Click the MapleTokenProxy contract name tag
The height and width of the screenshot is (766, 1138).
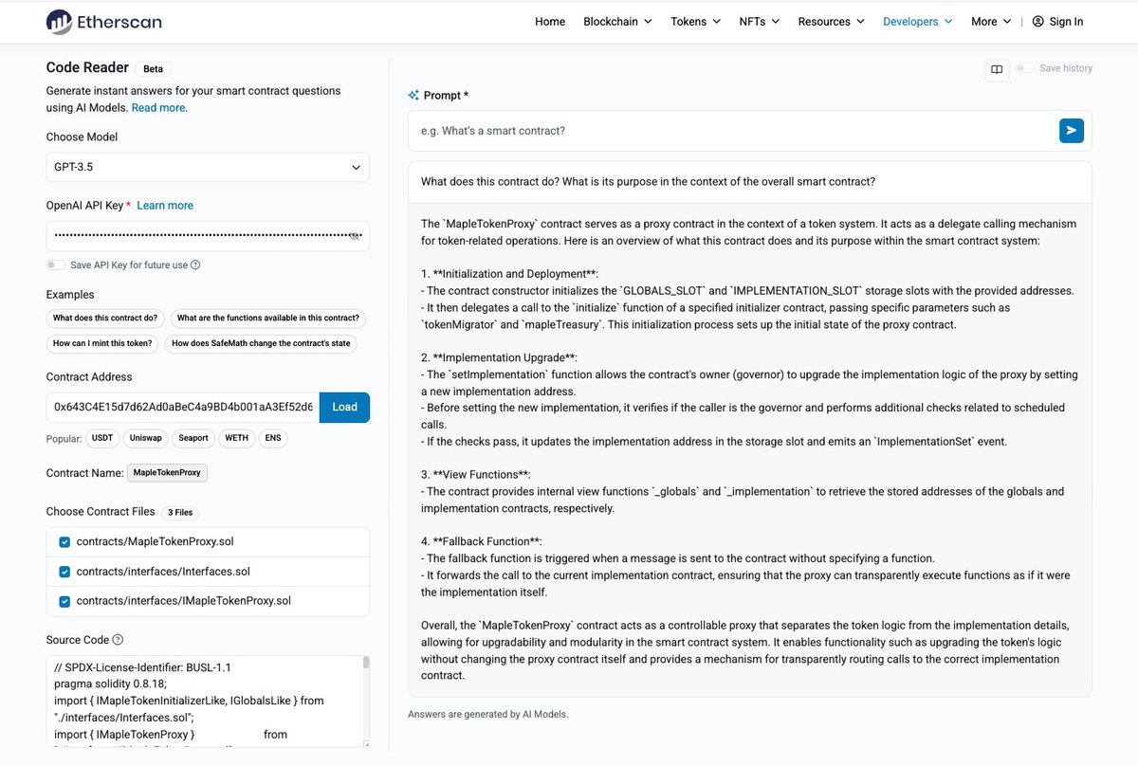[x=167, y=472]
